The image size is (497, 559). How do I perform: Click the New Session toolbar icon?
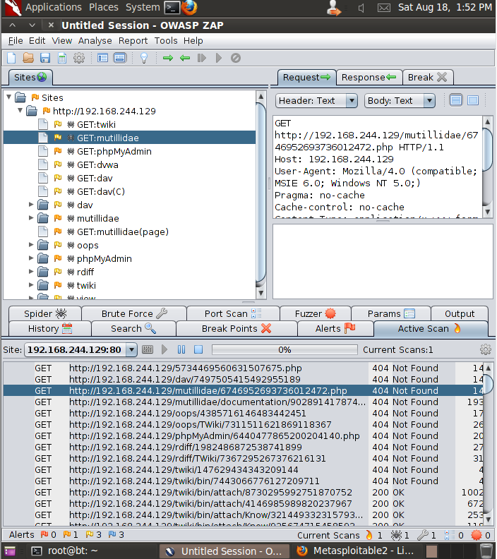click(x=11, y=58)
